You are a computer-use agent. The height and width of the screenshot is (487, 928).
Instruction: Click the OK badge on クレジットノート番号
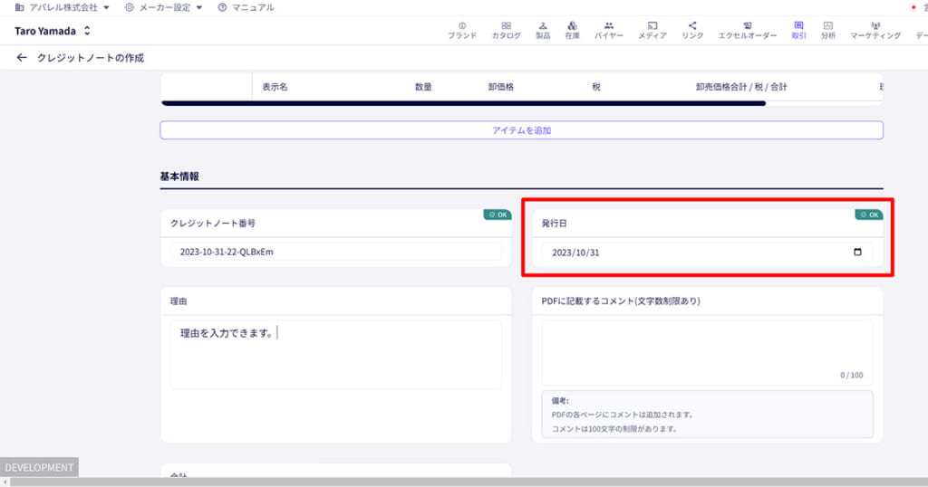498,215
